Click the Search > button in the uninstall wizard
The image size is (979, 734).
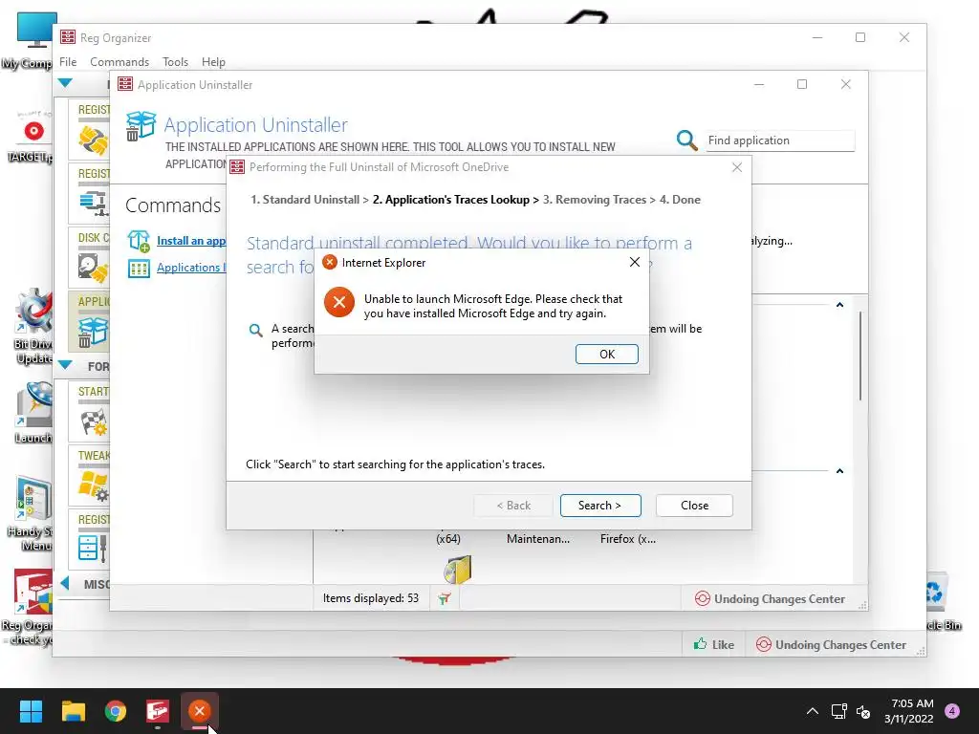[600, 506]
